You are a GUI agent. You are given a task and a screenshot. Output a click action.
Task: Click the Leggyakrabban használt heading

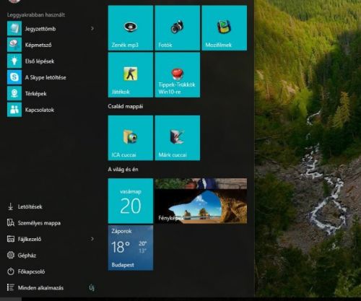point(36,15)
